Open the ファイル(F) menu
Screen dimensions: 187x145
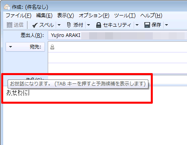[x=18, y=15]
